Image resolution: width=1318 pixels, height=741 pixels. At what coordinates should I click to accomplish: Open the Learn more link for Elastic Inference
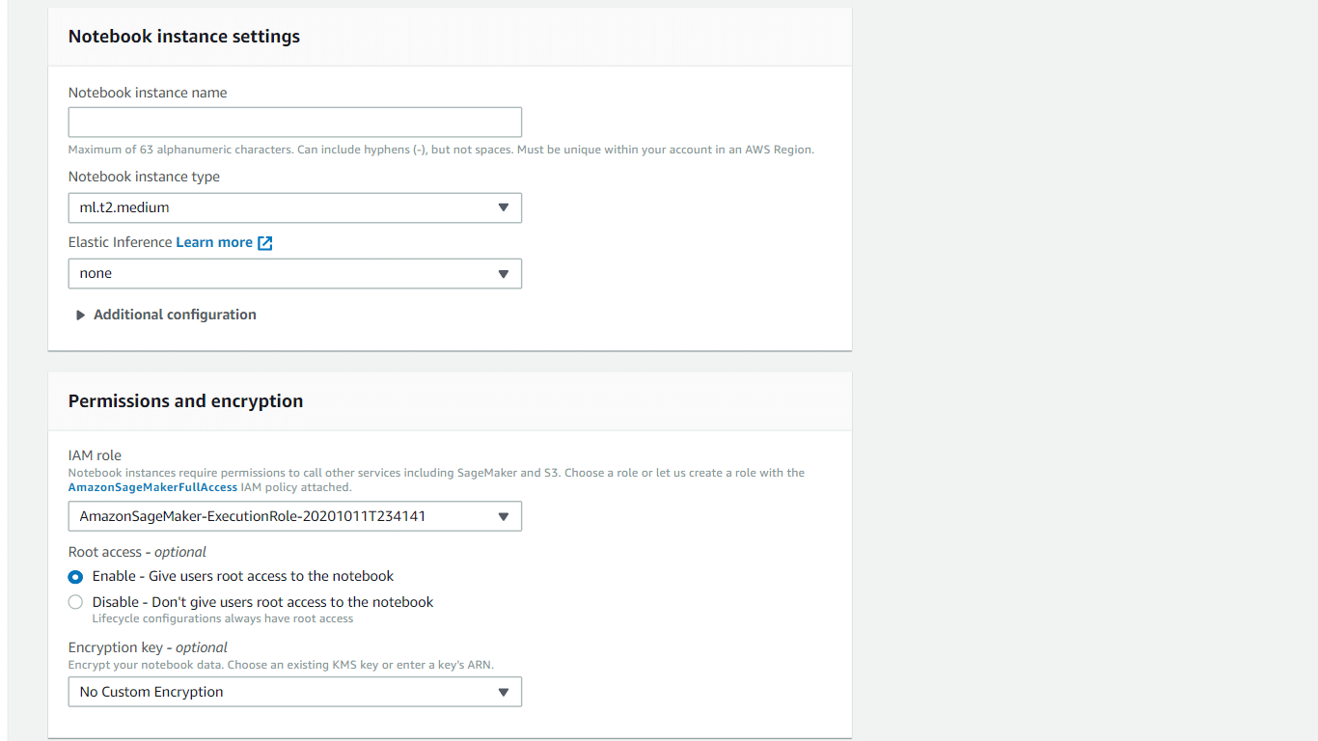click(x=214, y=242)
